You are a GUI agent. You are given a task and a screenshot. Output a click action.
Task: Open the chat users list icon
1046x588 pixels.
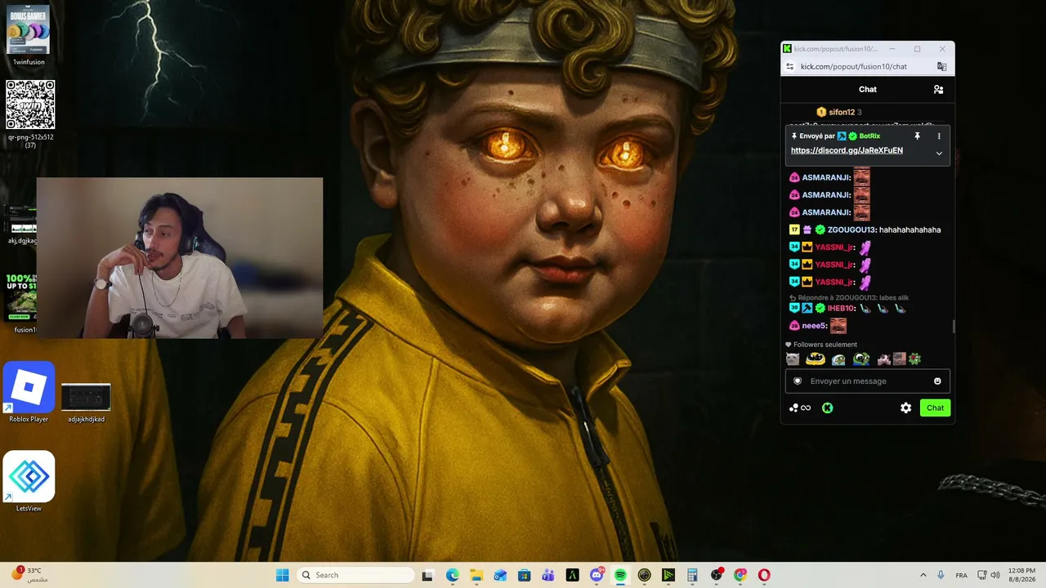pos(938,90)
